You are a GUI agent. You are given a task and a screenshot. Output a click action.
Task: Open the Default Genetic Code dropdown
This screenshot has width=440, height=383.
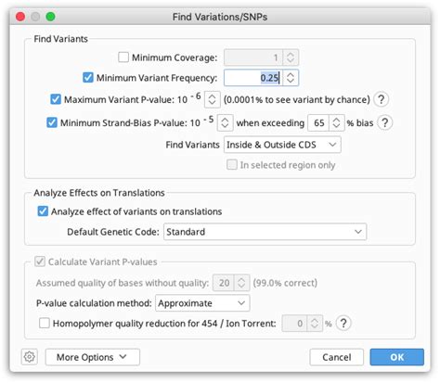(265, 232)
